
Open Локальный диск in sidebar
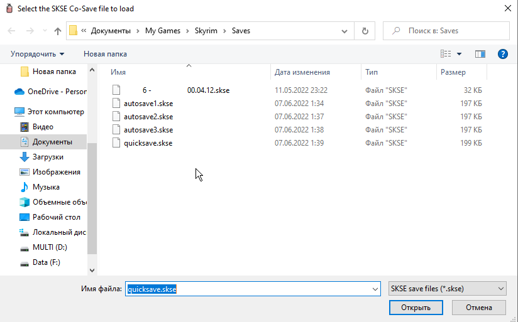click(52, 232)
